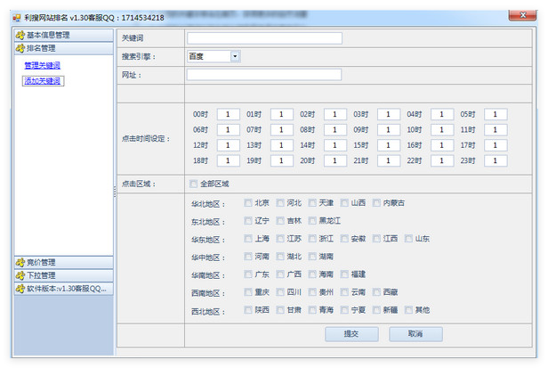The width and height of the screenshot is (548, 368).
Task: Check the 浙江 checkbox
Action: 312,239
